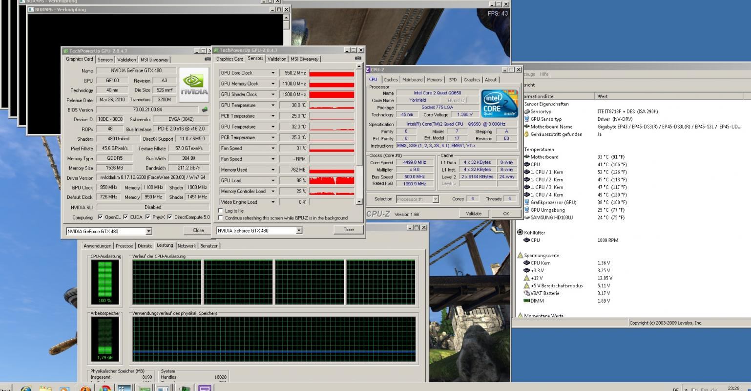751x391 pixels.
Task: Click the VBAT Batterie row icon
Action: (527, 293)
